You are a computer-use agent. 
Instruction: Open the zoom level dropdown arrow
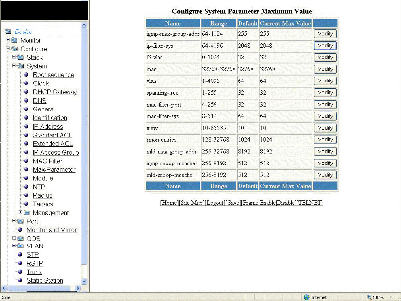click(x=391, y=297)
